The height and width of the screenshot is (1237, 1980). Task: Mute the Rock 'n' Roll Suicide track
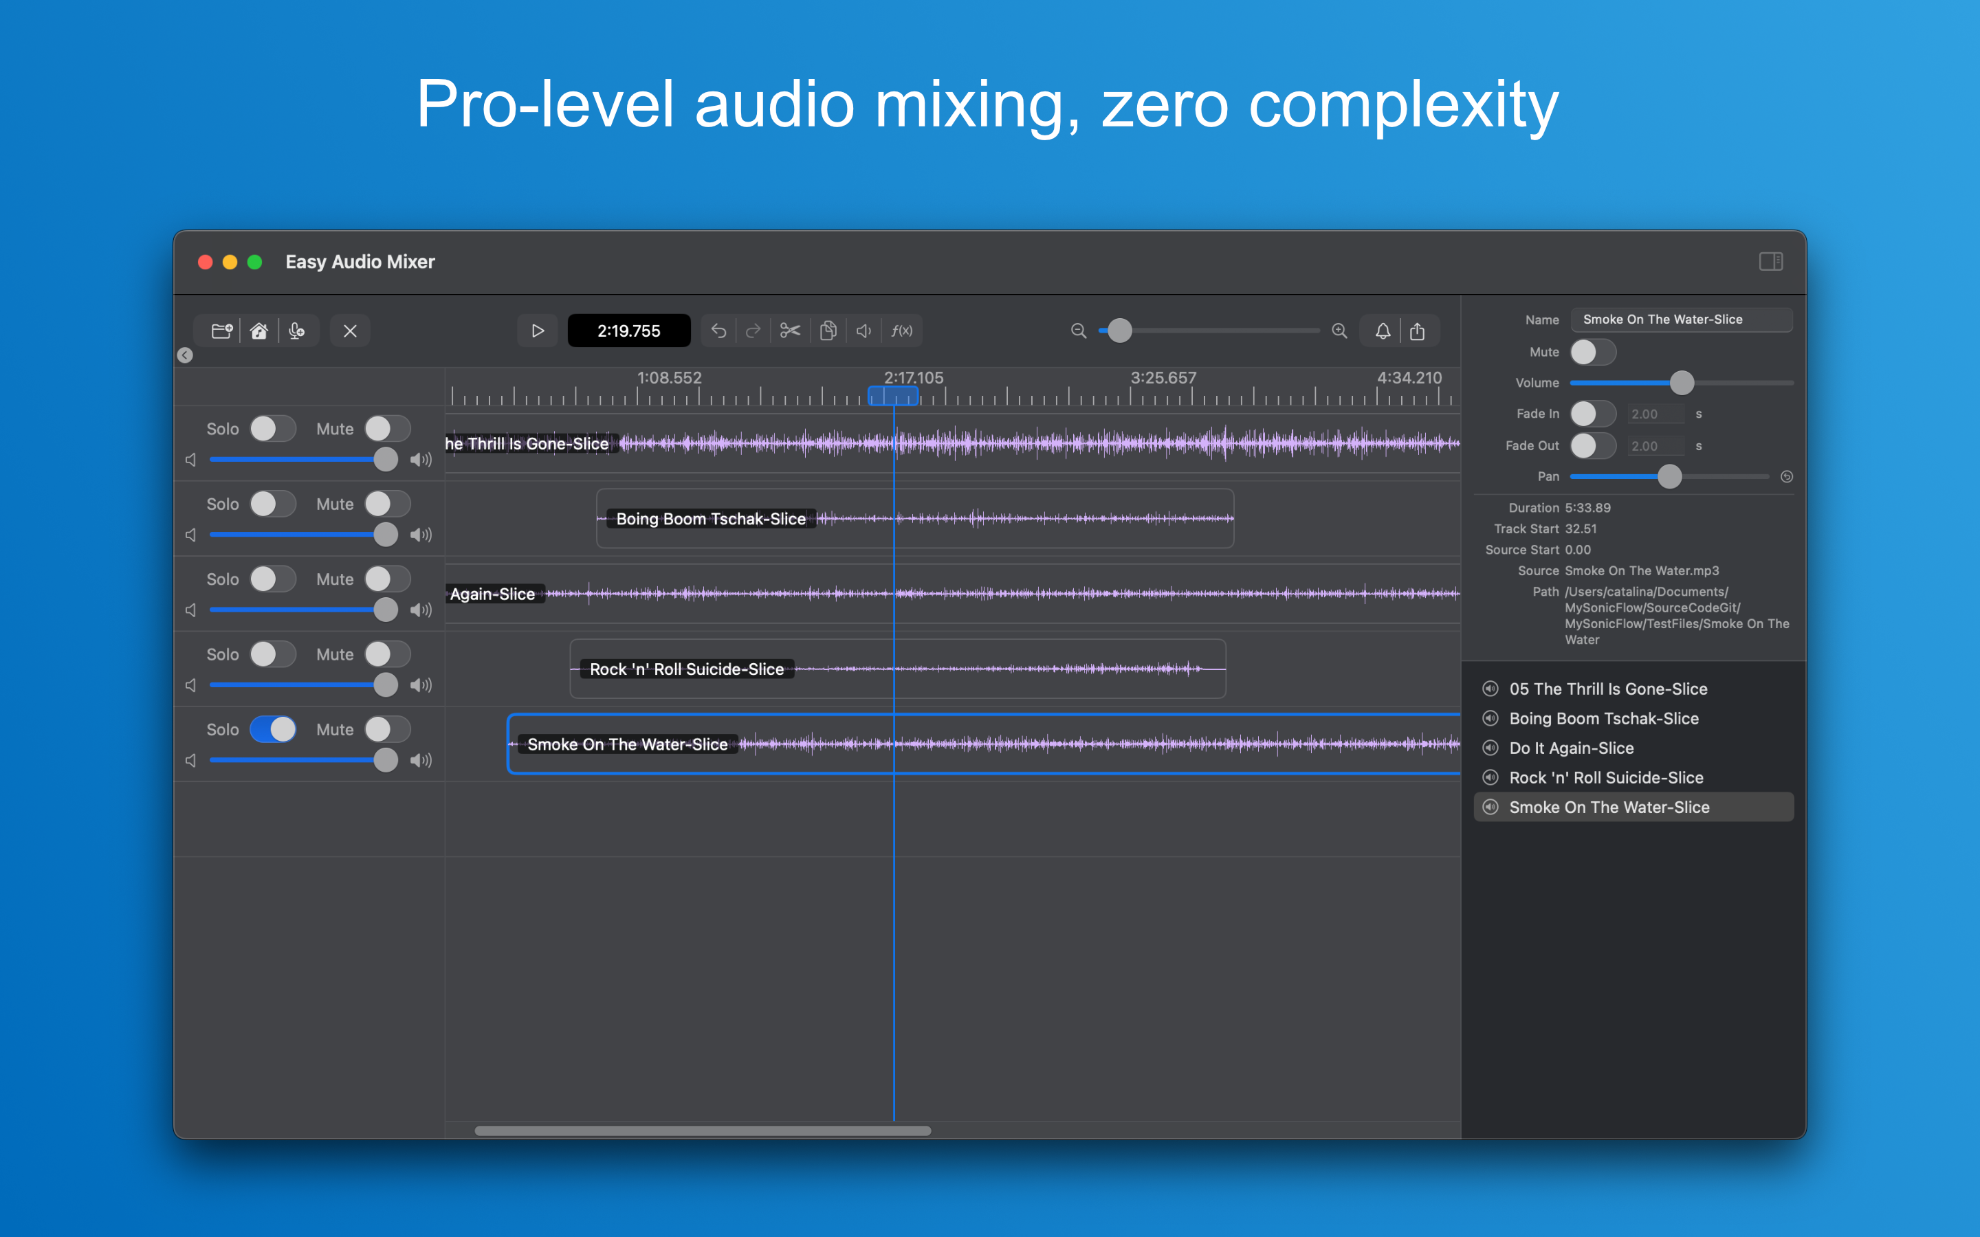387,654
